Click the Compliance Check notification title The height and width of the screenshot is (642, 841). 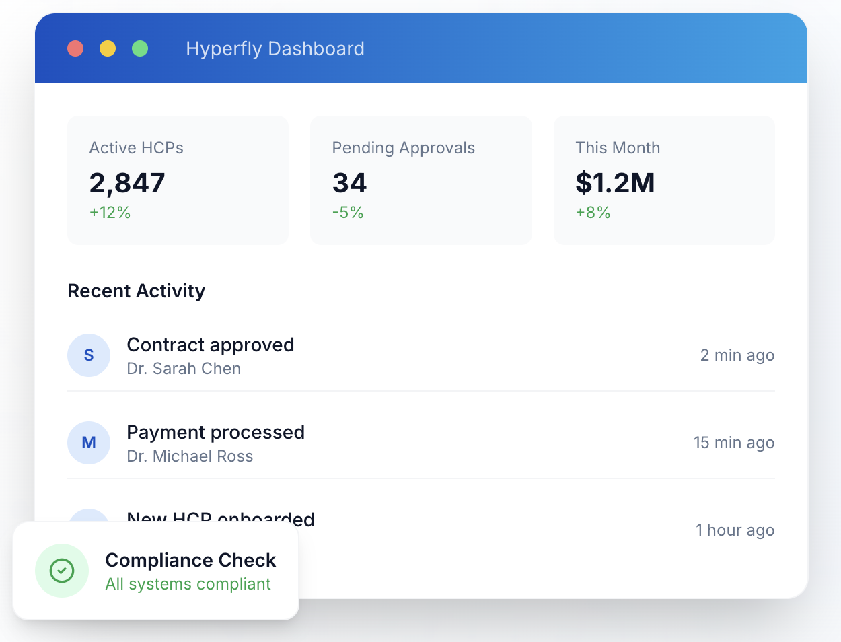coord(190,560)
